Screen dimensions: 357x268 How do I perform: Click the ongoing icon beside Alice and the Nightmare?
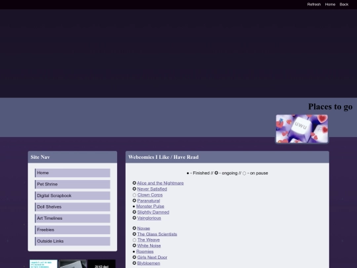[134, 183]
